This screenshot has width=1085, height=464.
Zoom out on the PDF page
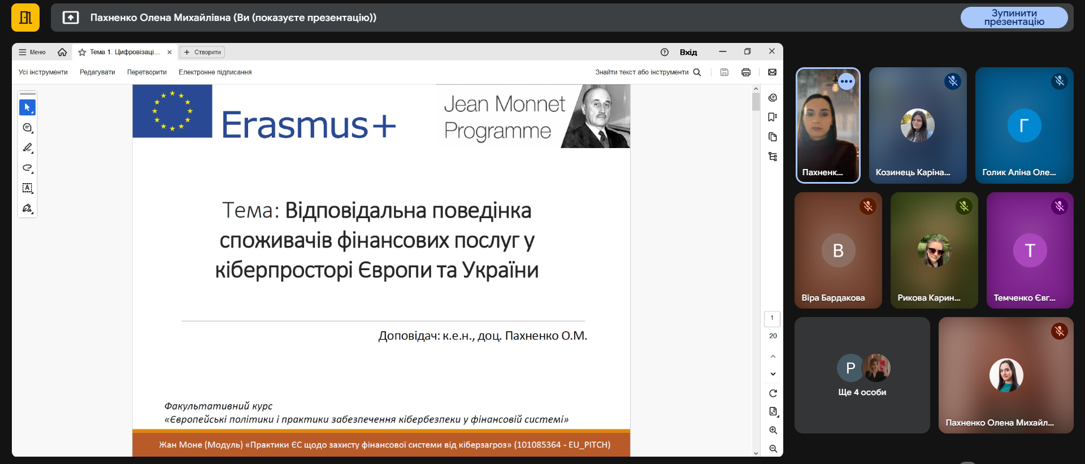point(773,449)
